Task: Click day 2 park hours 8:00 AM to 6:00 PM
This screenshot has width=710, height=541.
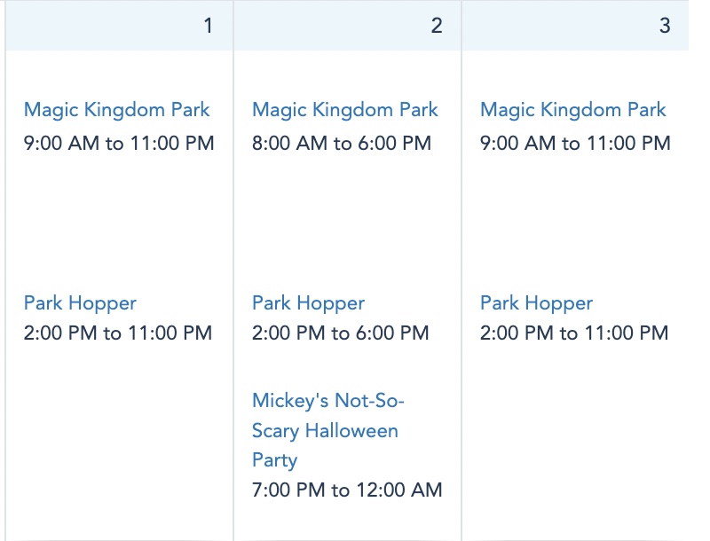Action: click(x=342, y=143)
